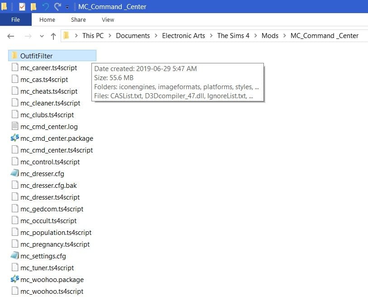Click the folder icon in the address bar
Image resolution: width=368 pixels, height=301 pixels.
click(67, 35)
